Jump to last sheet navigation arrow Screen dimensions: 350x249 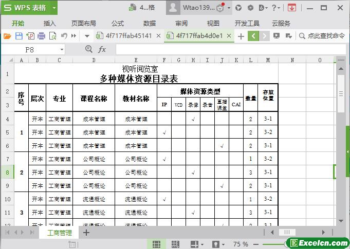(32, 232)
